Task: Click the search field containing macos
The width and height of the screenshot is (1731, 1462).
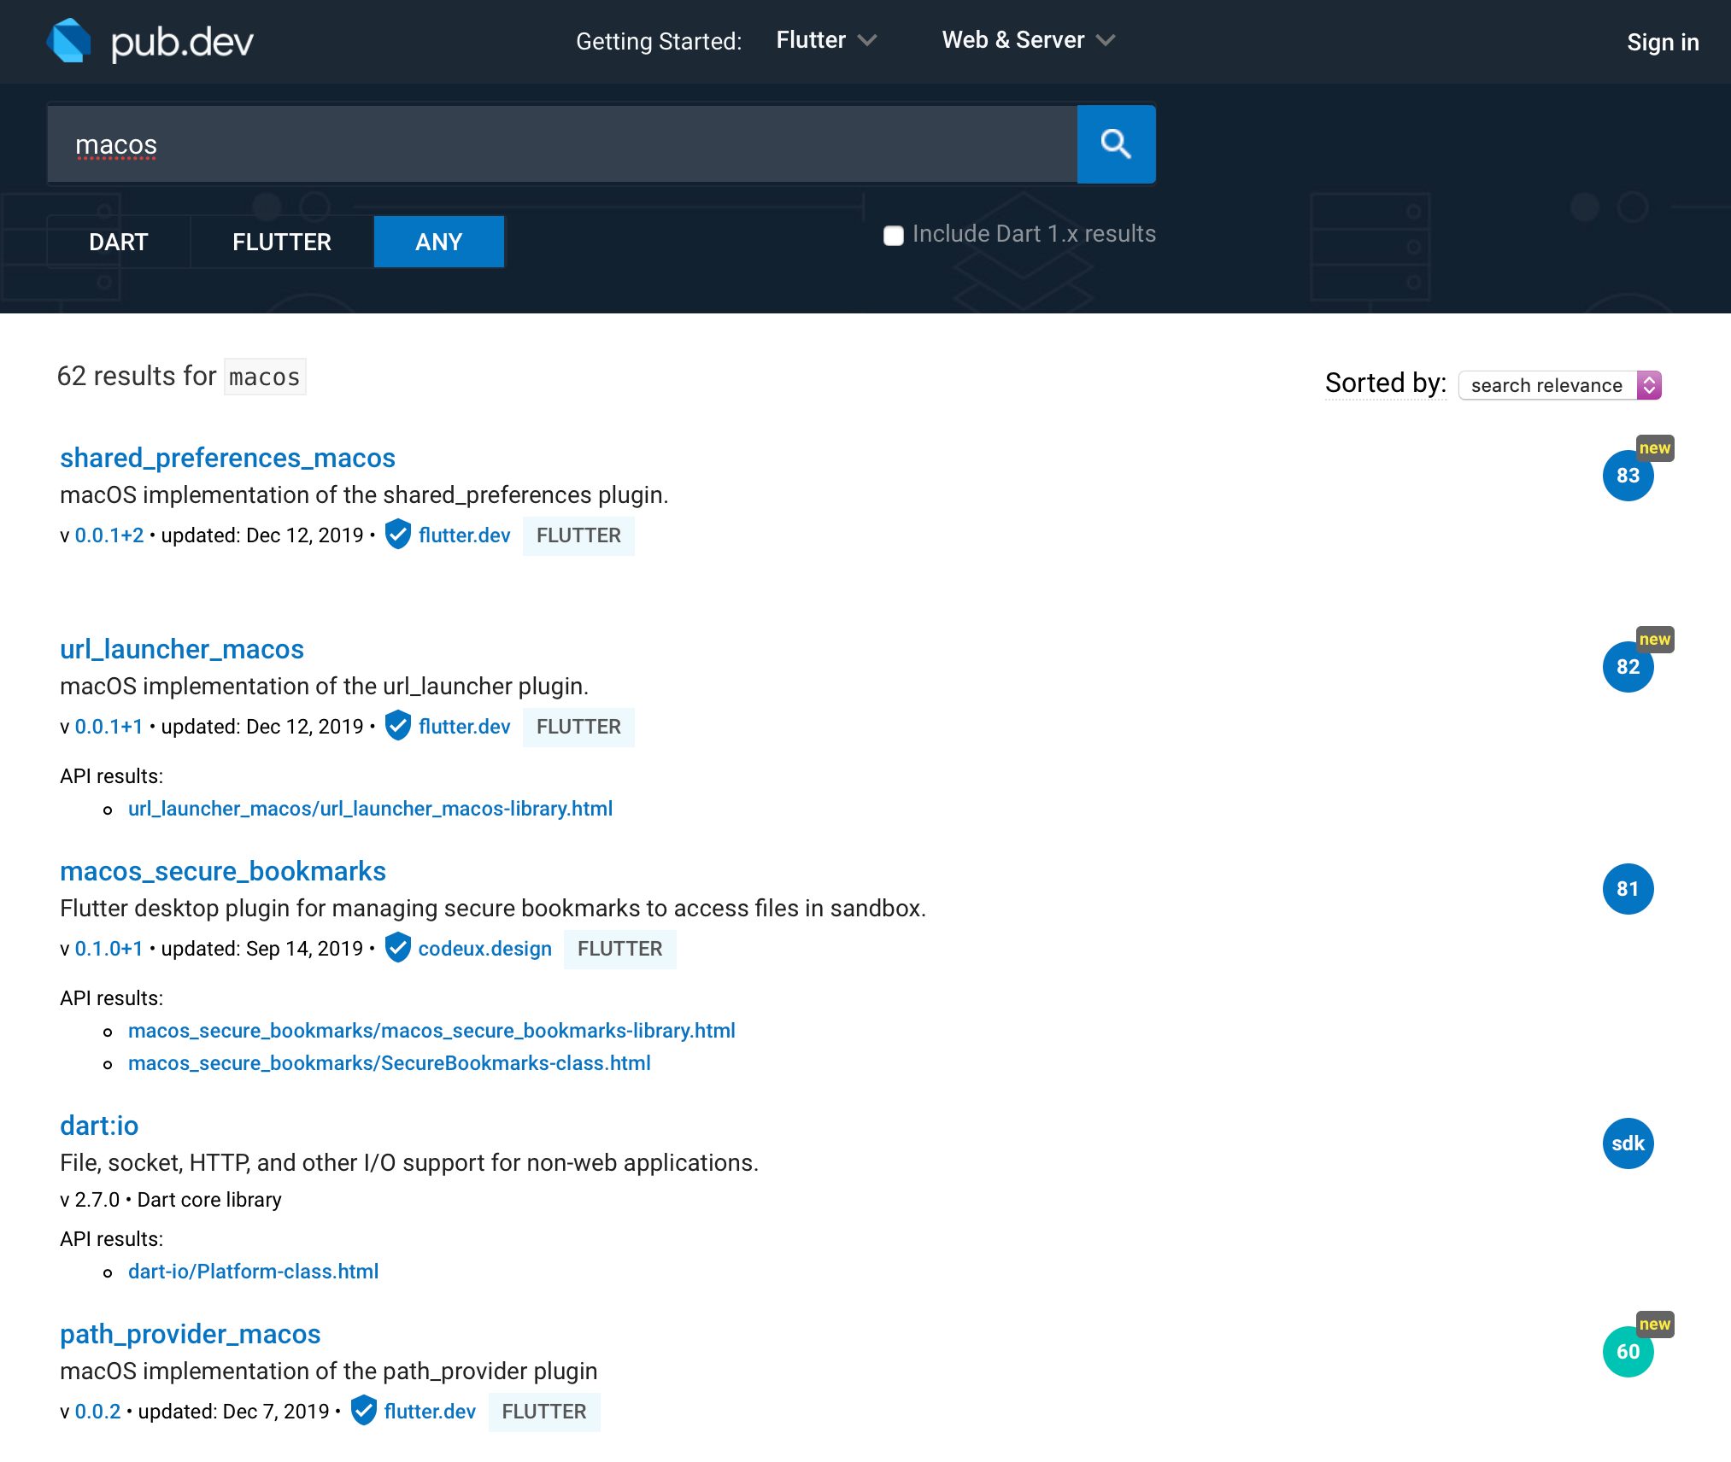Action: (x=562, y=144)
